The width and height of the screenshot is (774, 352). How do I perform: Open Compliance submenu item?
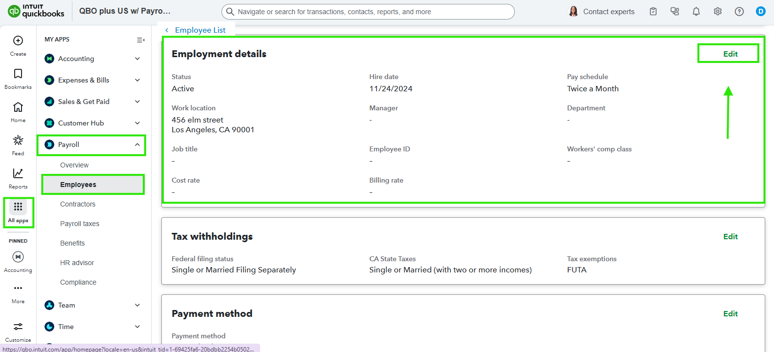coord(78,282)
